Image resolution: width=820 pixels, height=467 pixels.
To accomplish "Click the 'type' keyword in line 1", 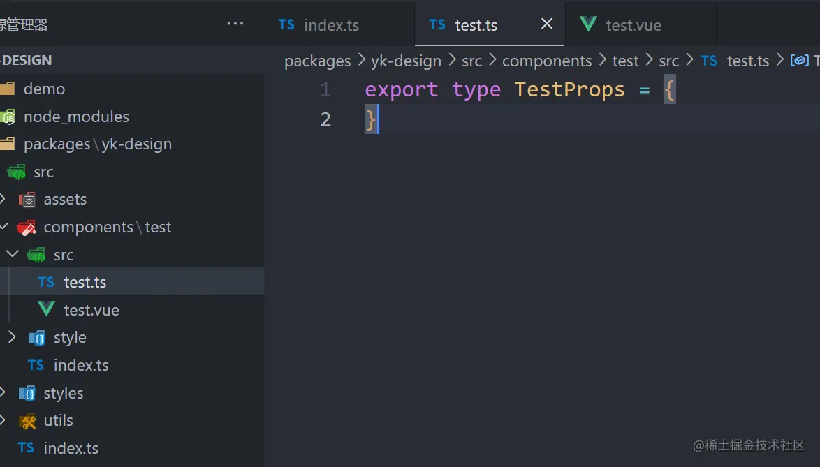I will click(476, 90).
